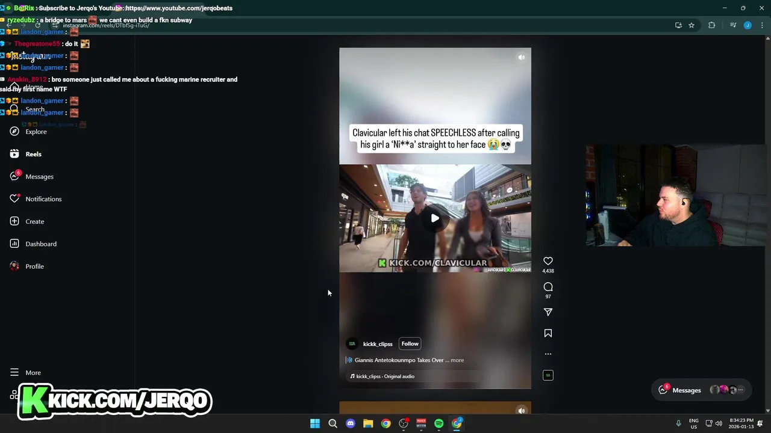Open floating Messages panel at bottom right
771x433 pixels.
click(702, 390)
